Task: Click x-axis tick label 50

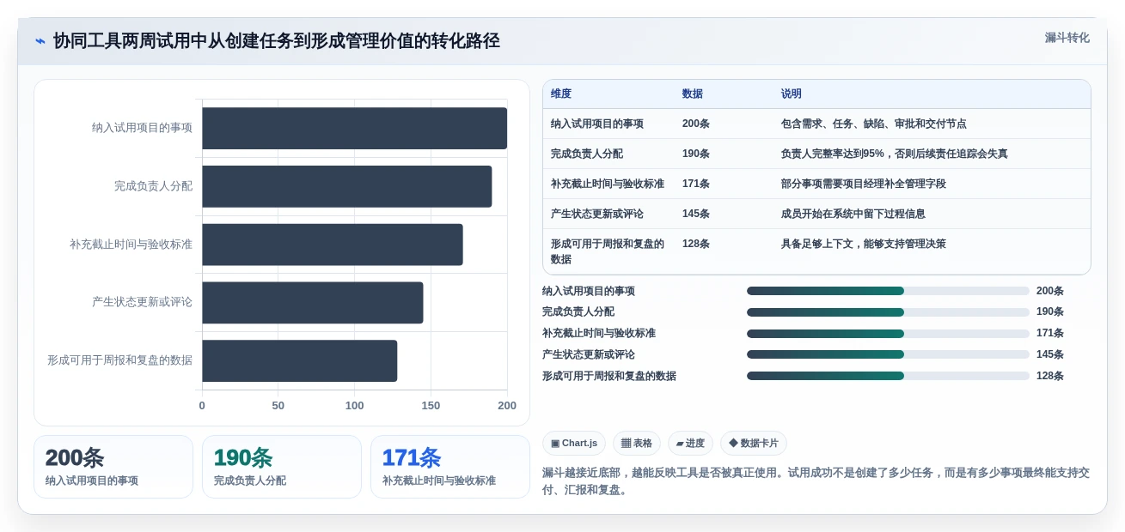Action: (x=278, y=406)
